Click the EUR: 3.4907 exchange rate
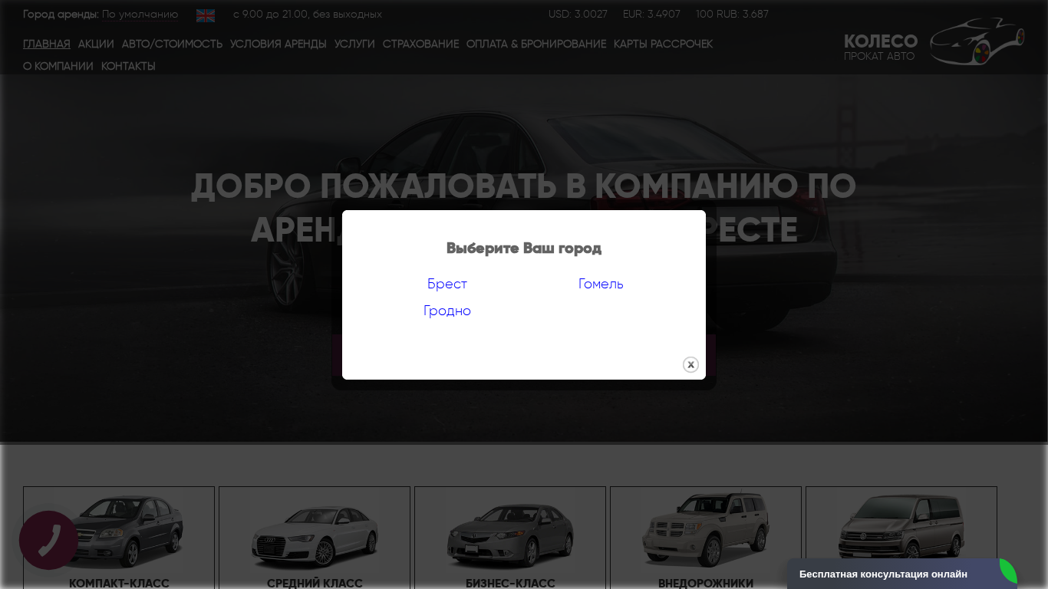This screenshot has width=1048, height=589. pyautogui.click(x=651, y=14)
